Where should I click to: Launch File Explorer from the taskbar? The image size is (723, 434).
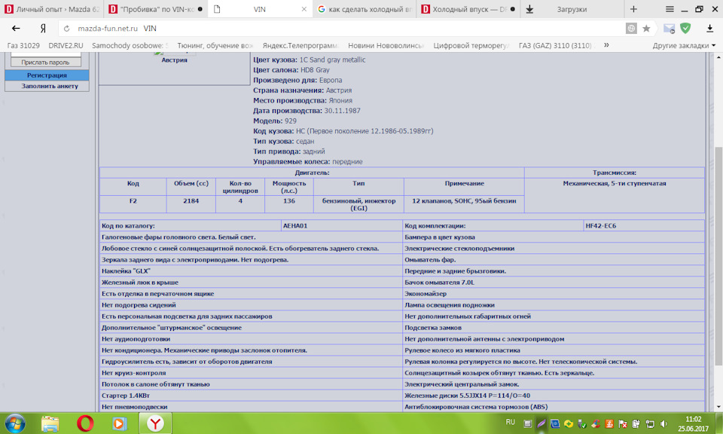pos(50,423)
